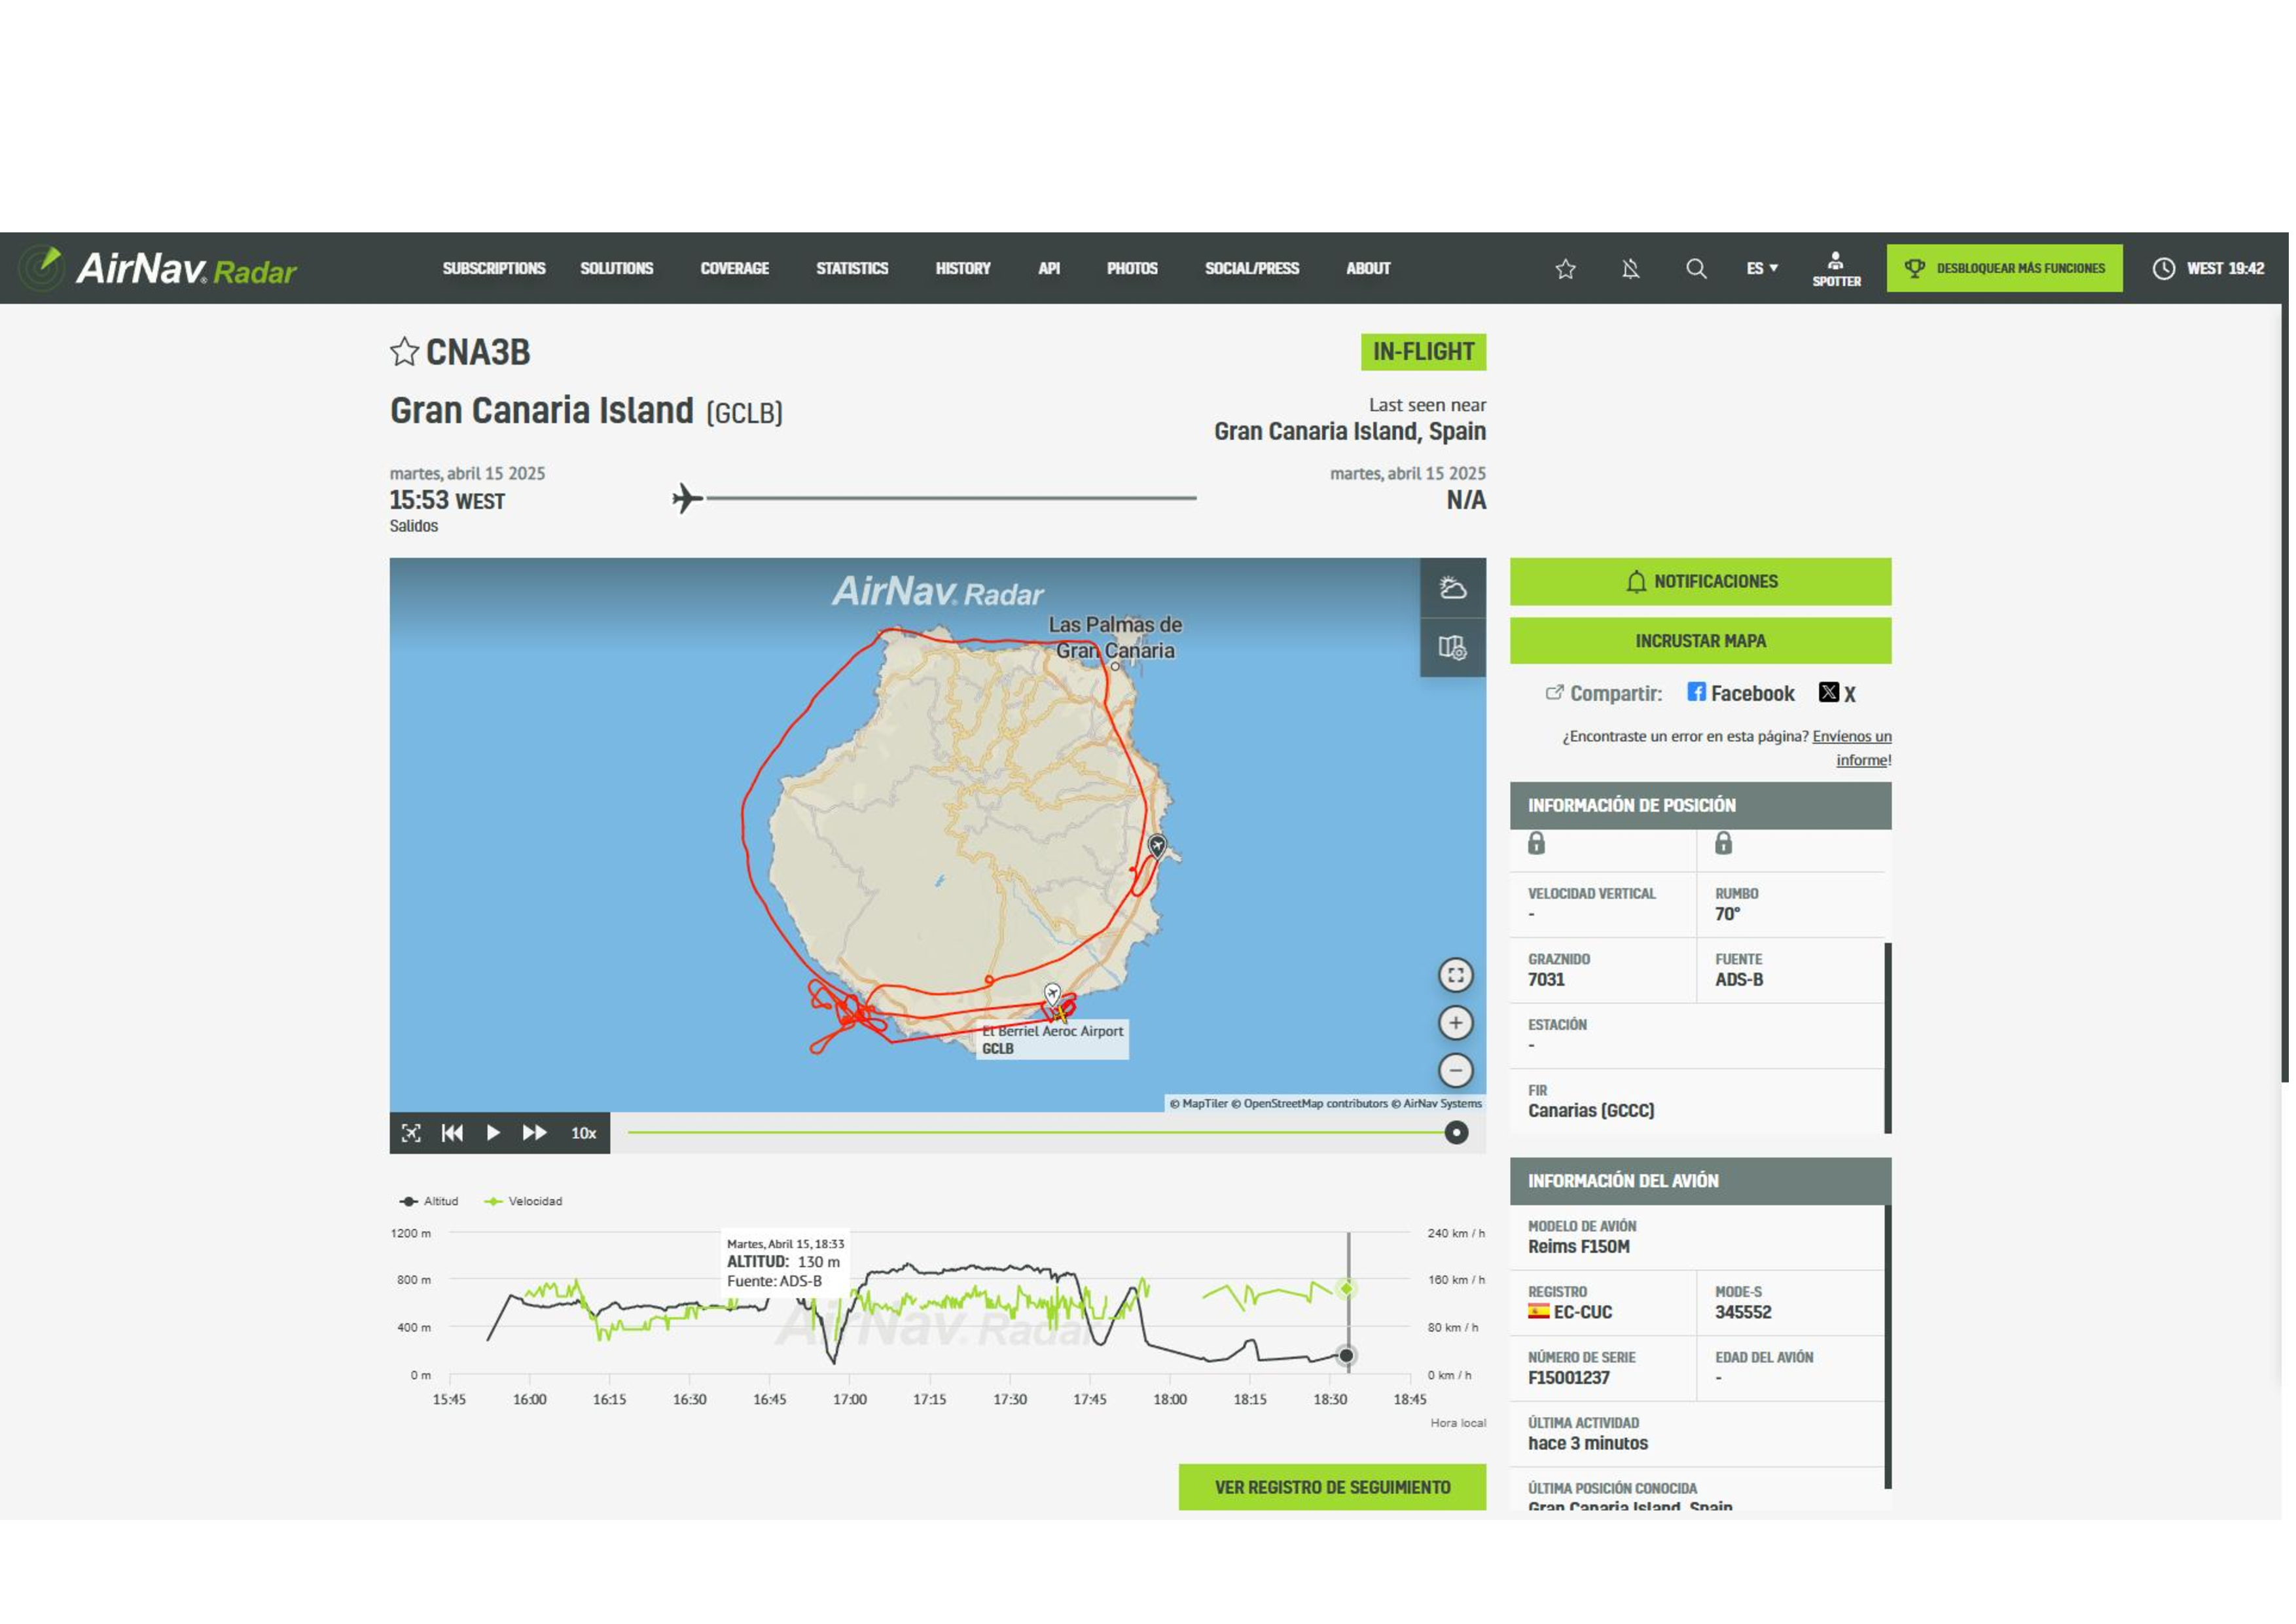Open the Subscriptions menu
This screenshot has height=1624, width=2296.
coord(494,269)
